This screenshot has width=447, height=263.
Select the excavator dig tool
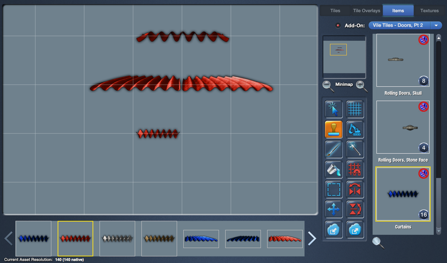[x=355, y=130]
